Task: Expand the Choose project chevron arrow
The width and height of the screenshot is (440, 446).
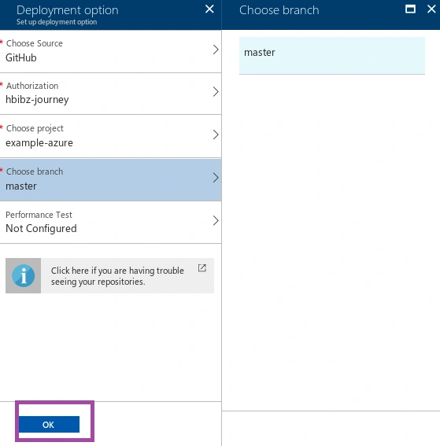Action: tap(216, 135)
